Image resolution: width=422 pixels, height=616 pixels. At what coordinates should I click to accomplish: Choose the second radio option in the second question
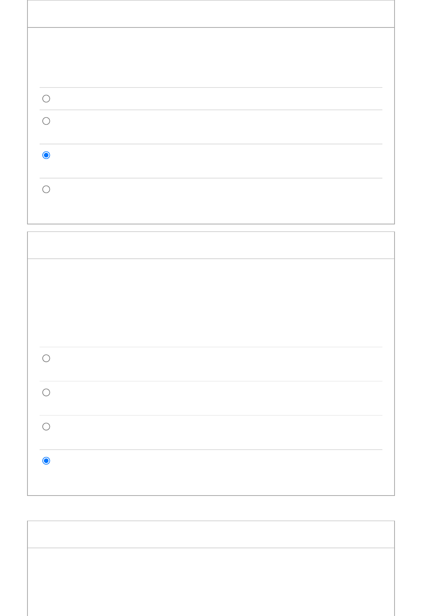tap(46, 392)
